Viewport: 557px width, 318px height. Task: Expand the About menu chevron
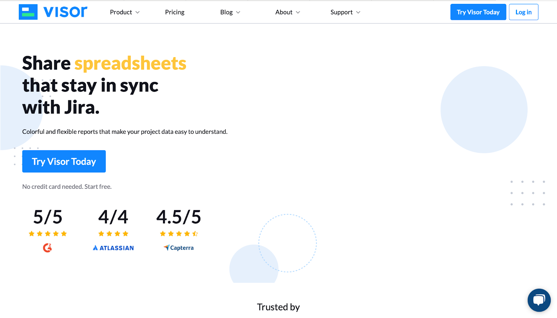[x=298, y=12]
